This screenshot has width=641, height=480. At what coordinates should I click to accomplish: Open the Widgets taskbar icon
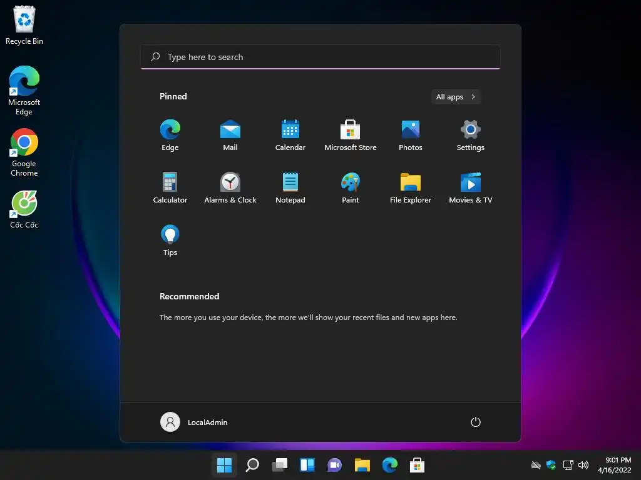307,465
